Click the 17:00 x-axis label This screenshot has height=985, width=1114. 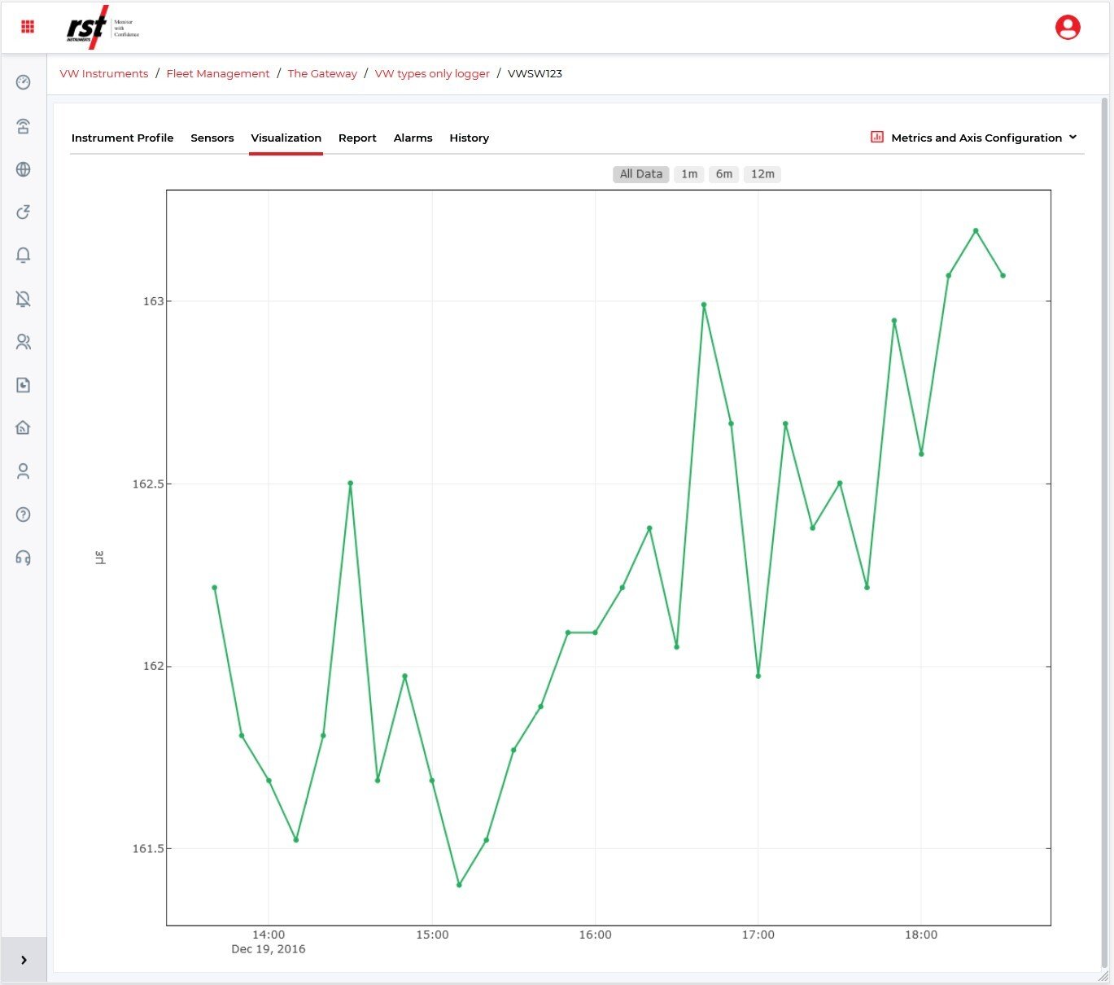tap(758, 935)
